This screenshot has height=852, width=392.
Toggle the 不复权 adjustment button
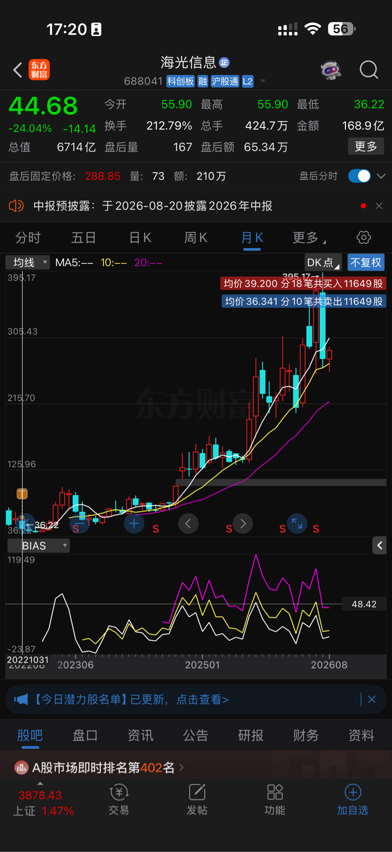coord(366,262)
